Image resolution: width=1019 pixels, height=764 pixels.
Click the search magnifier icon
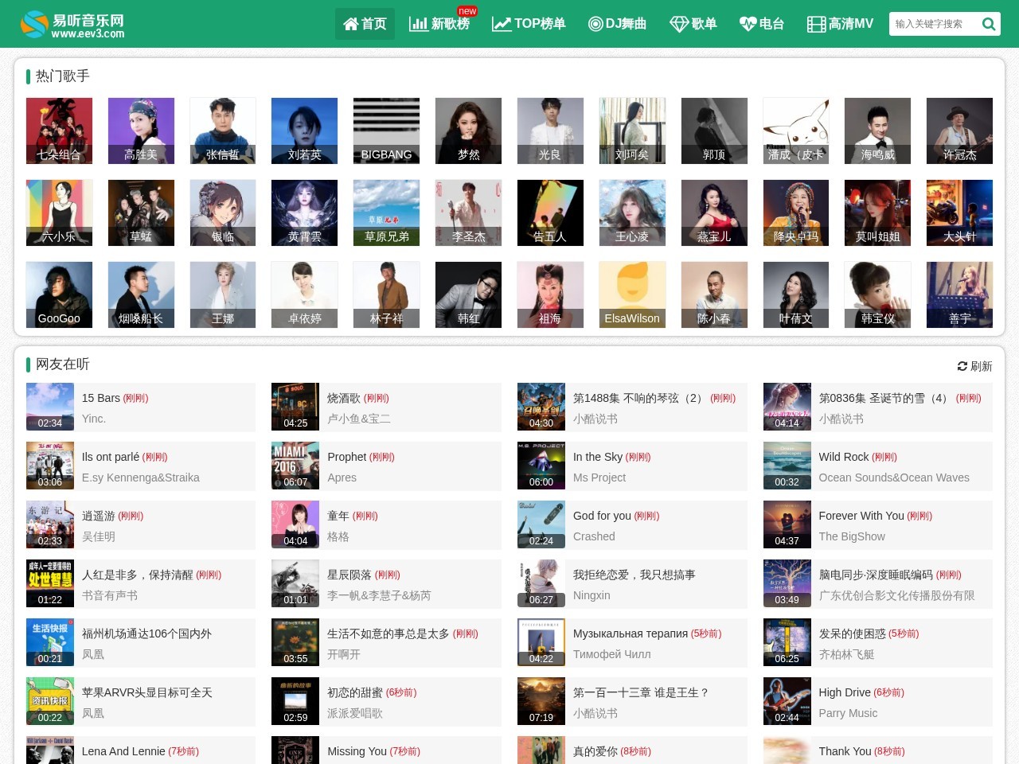(x=988, y=24)
